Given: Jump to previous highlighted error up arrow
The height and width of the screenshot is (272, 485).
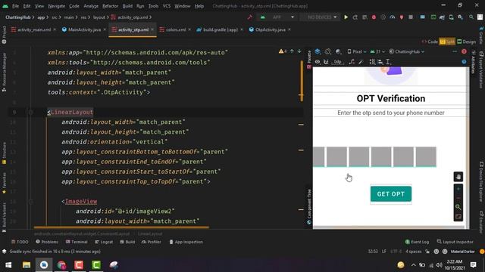Looking at the screenshot, I should [x=292, y=51].
